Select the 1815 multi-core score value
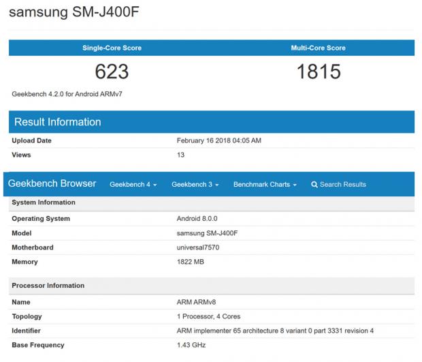Screen dimensions: 422x362 (x=318, y=72)
